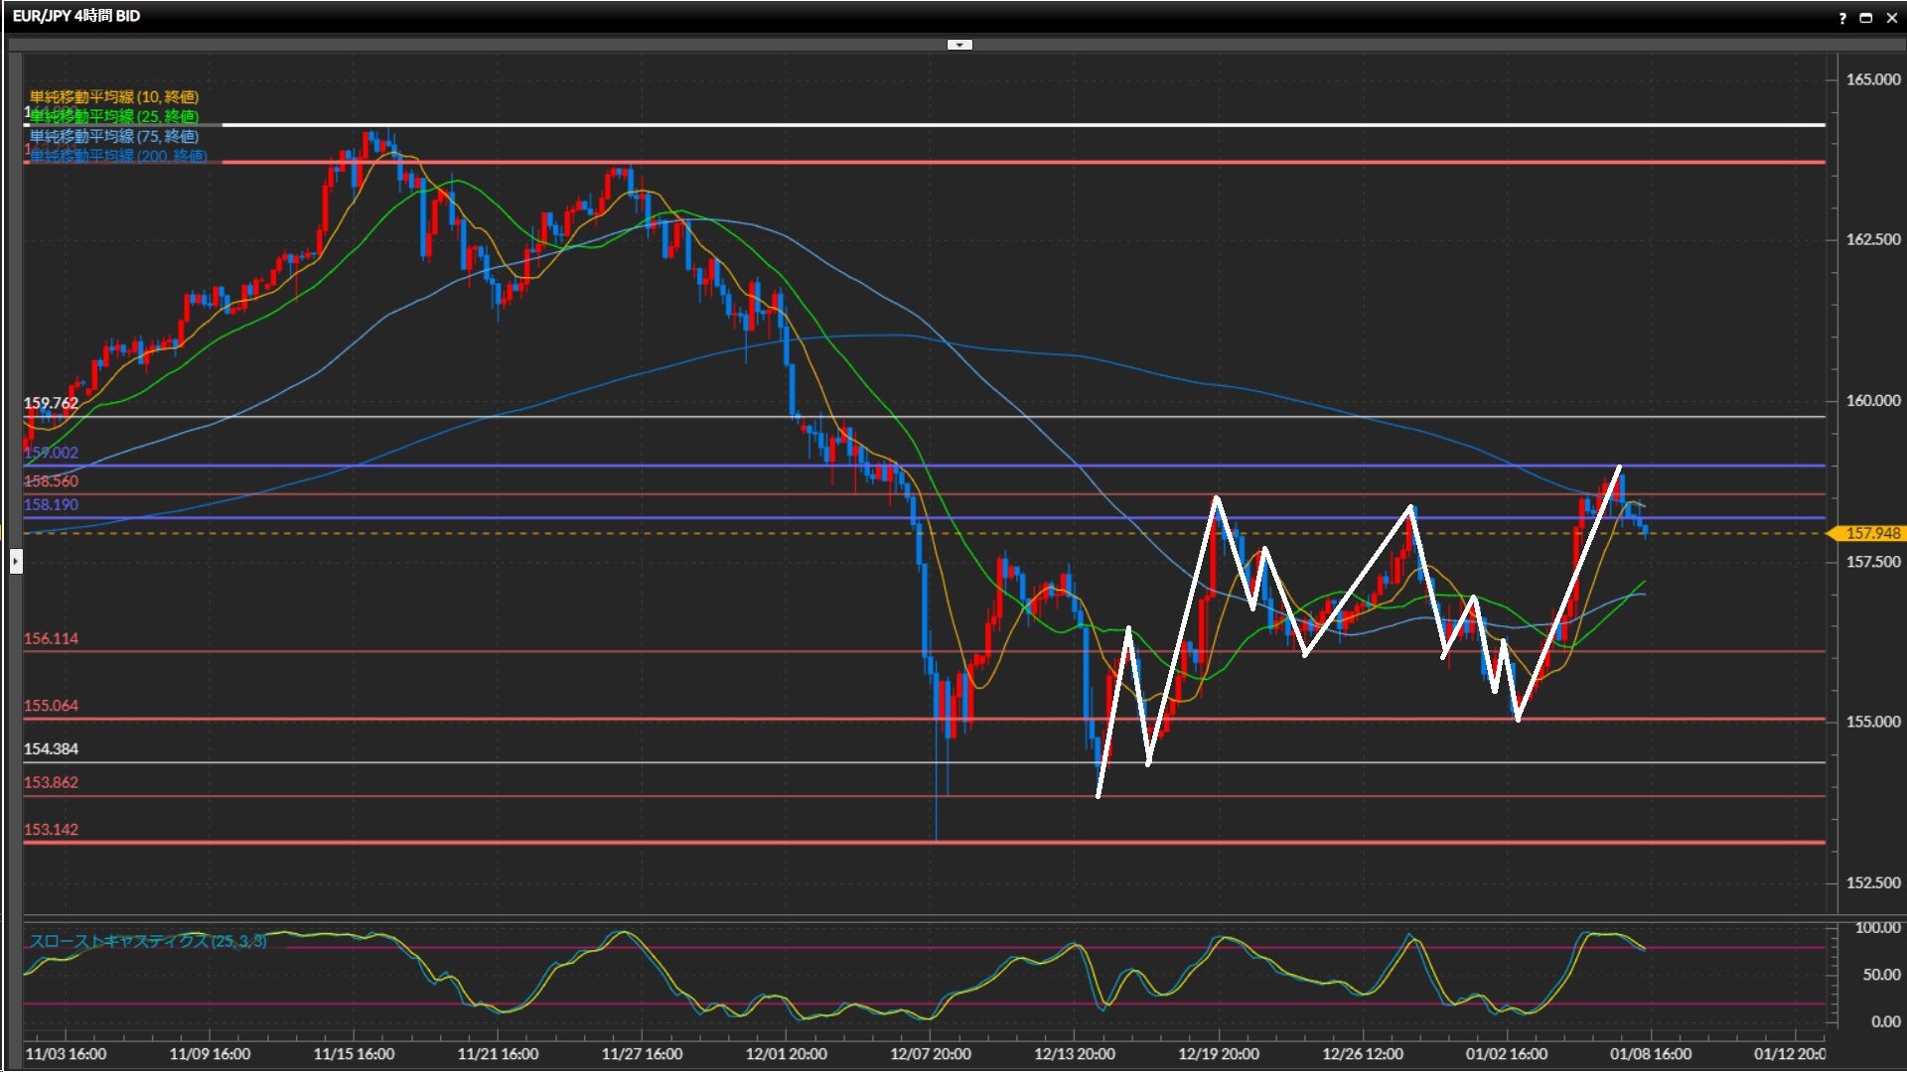Viewport: 1907px width, 1072px height.
Task: Select the 154.384 white line label
Action: click(51, 749)
